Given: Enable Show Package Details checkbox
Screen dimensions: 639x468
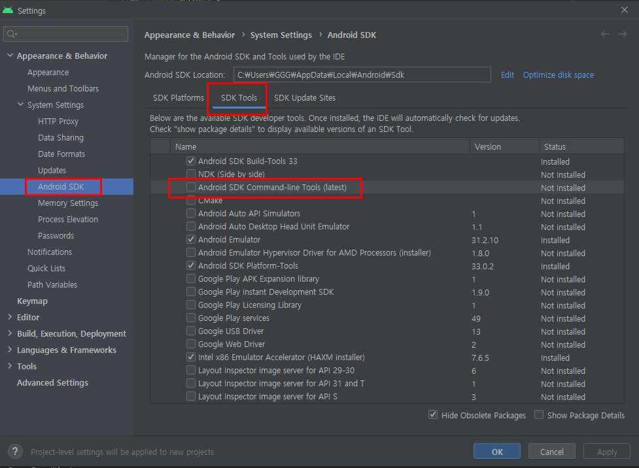Looking at the screenshot, I should tap(539, 414).
